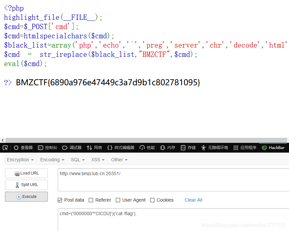Click the BMZCTF flag text on page
The image size is (289, 231).
tap(108, 82)
